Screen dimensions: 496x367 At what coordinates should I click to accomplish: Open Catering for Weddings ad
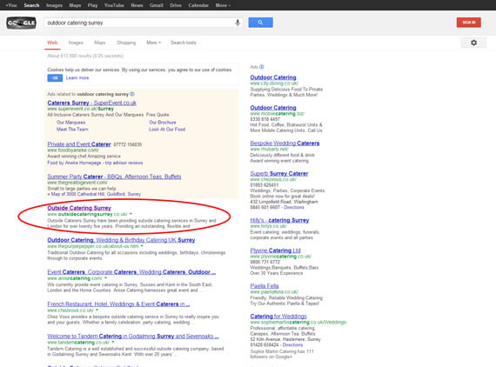278,317
